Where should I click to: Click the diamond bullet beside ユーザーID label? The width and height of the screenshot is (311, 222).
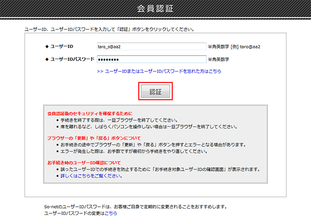46,47
